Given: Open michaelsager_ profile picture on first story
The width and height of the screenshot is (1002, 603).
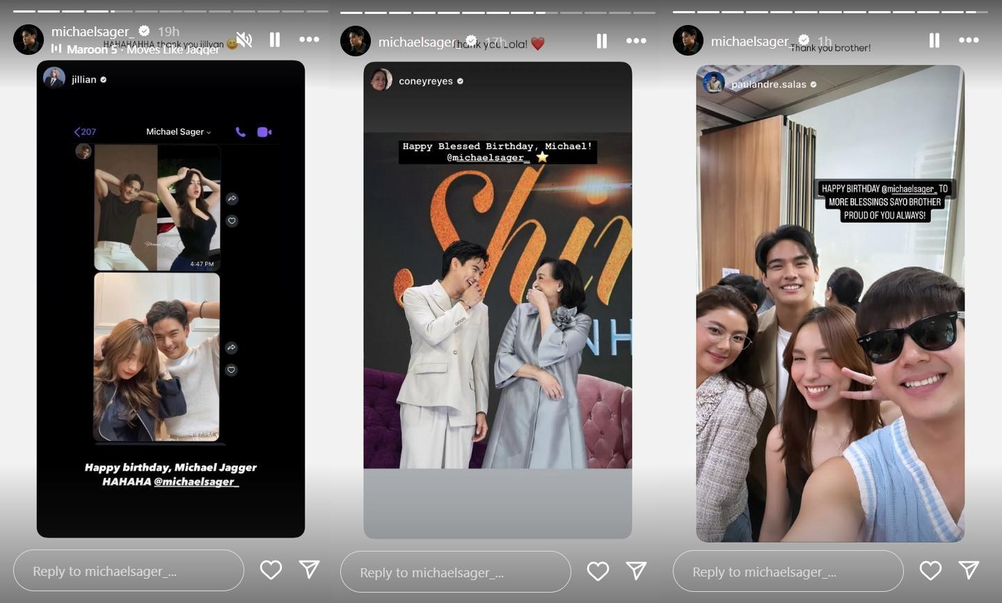Looking at the screenshot, I should (x=29, y=40).
